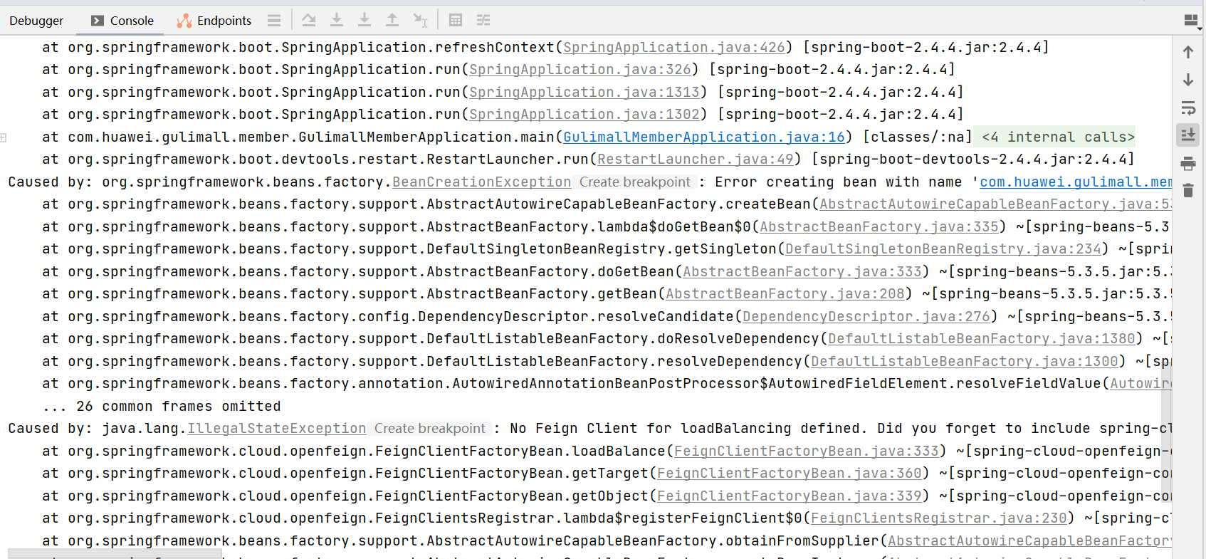Toggle Soft-Wrap for console output
Image resolution: width=1206 pixels, height=559 pixels.
(x=1188, y=108)
